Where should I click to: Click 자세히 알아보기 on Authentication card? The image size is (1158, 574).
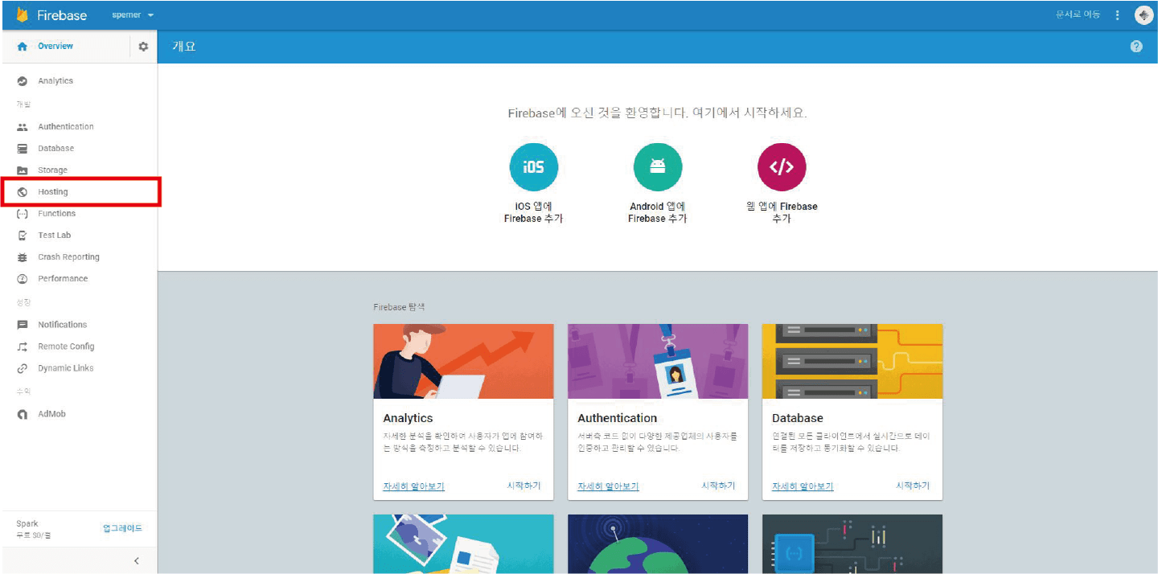coord(609,486)
